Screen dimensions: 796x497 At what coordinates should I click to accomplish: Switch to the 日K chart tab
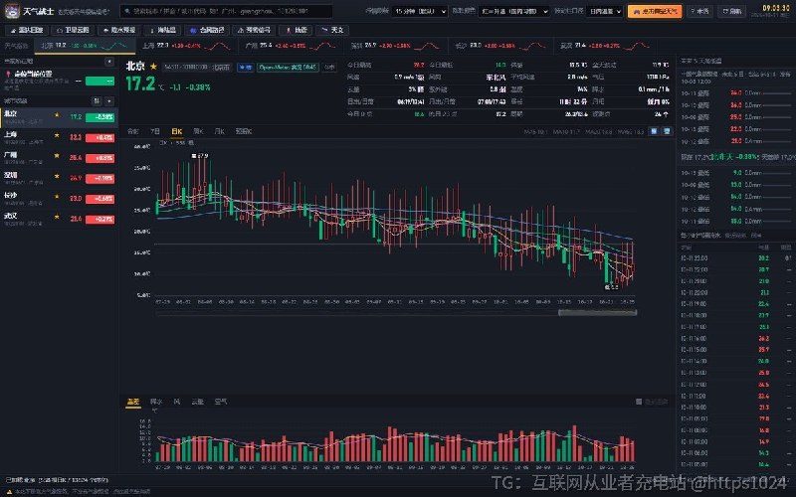177,131
